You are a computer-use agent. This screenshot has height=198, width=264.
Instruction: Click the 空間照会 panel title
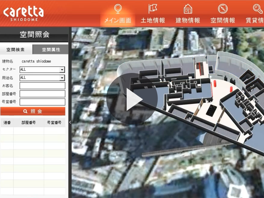(x=34, y=35)
